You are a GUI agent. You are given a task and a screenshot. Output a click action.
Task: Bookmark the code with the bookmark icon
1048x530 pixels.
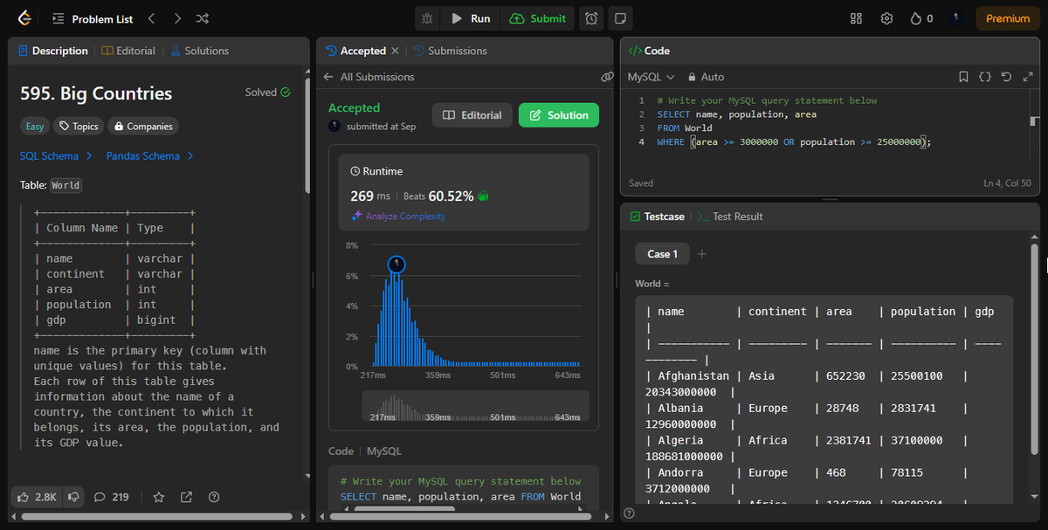click(963, 77)
